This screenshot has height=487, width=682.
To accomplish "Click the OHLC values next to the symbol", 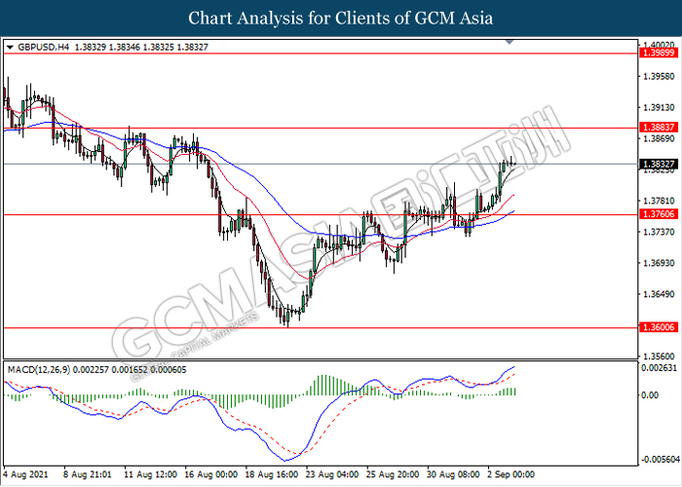I will tap(141, 47).
